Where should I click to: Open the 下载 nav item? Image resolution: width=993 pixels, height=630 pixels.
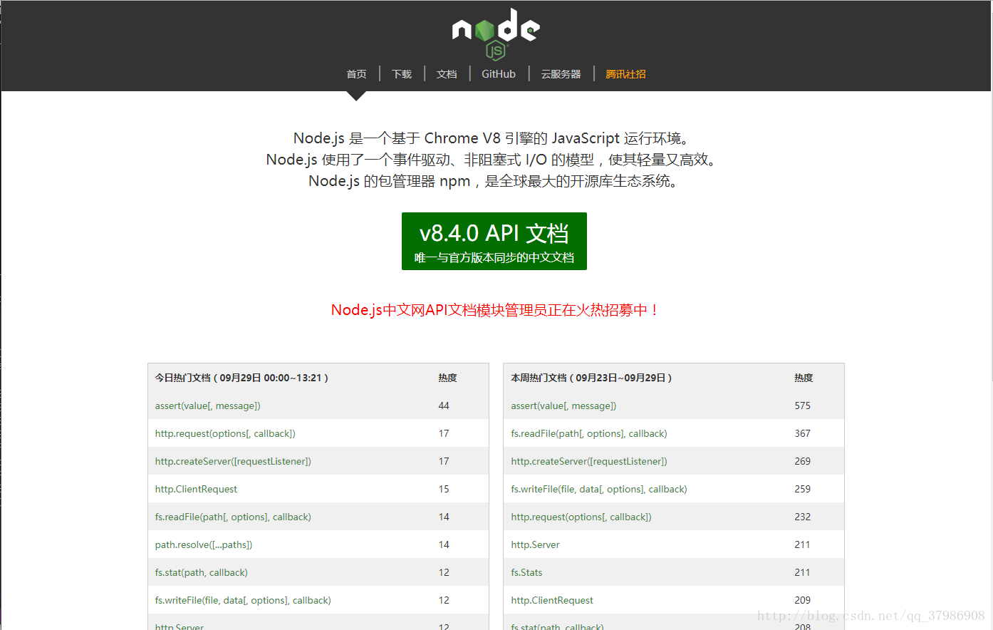click(402, 74)
